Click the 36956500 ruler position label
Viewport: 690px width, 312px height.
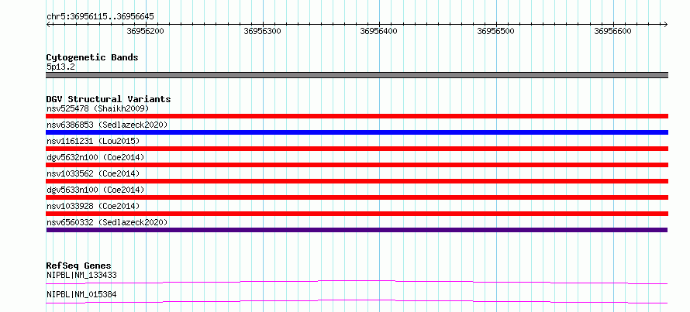coord(496,31)
